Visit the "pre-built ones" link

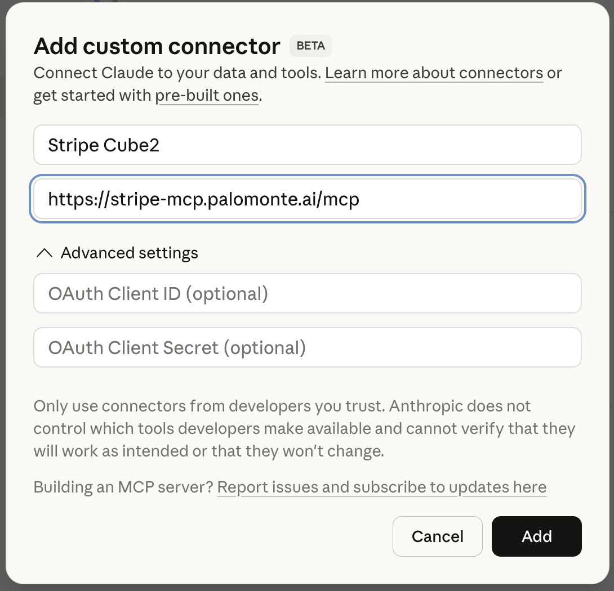click(x=207, y=95)
